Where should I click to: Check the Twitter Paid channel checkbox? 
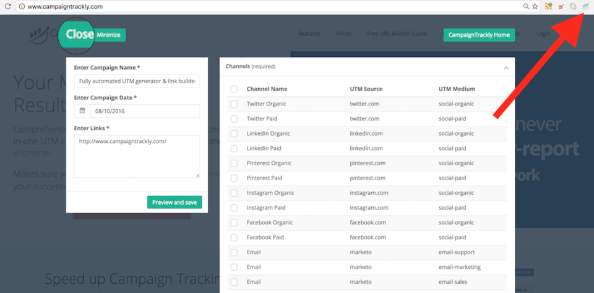point(234,119)
